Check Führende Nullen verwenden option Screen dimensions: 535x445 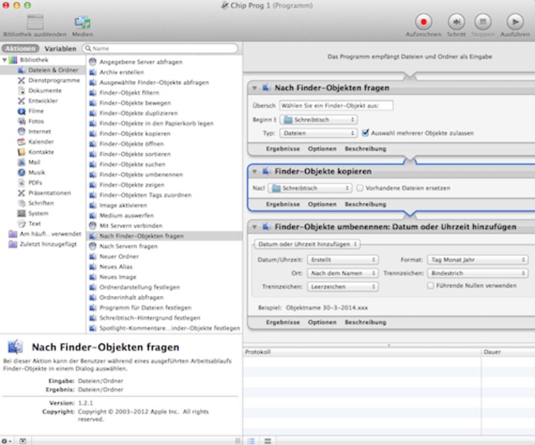[x=430, y=285]
